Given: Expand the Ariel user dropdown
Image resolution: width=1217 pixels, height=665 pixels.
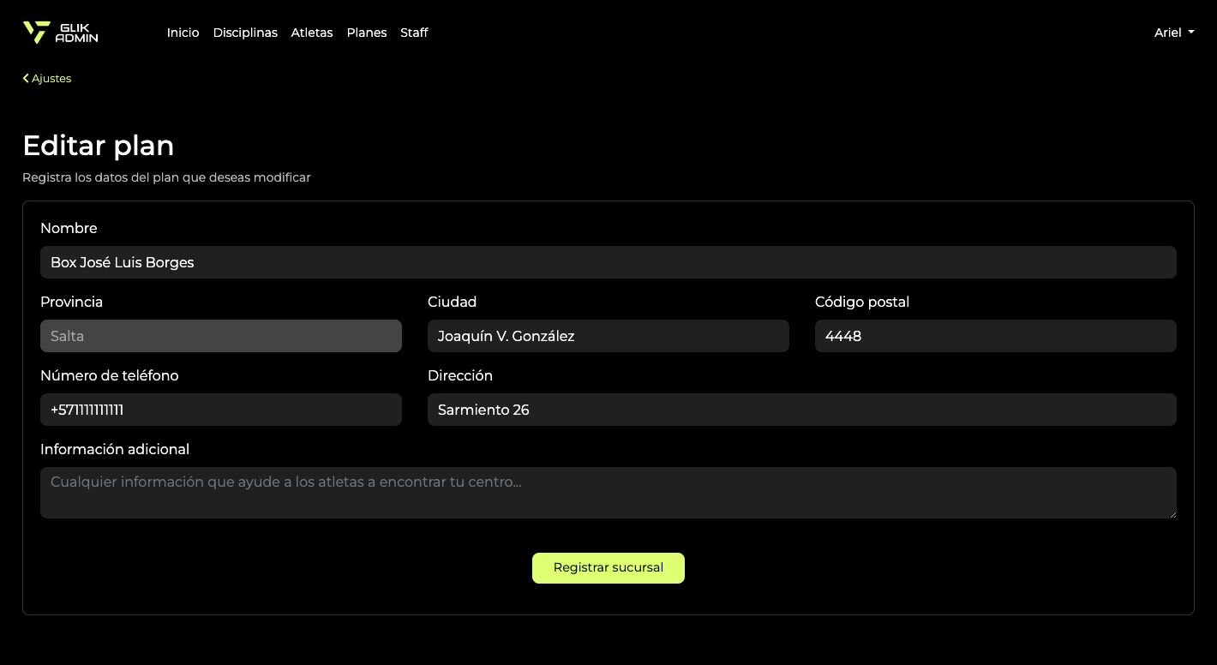Looking at the screenshot, I should pyautogui.click(x=1173, y=33).
